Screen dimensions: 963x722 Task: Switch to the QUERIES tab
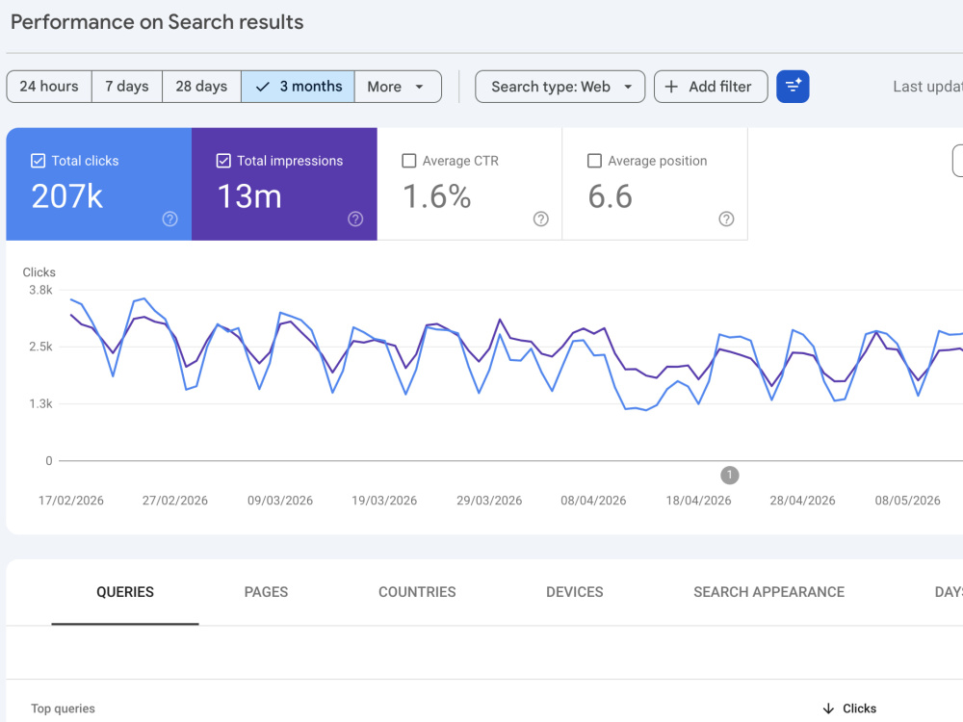pyautogui.click(x=125, y=592)
